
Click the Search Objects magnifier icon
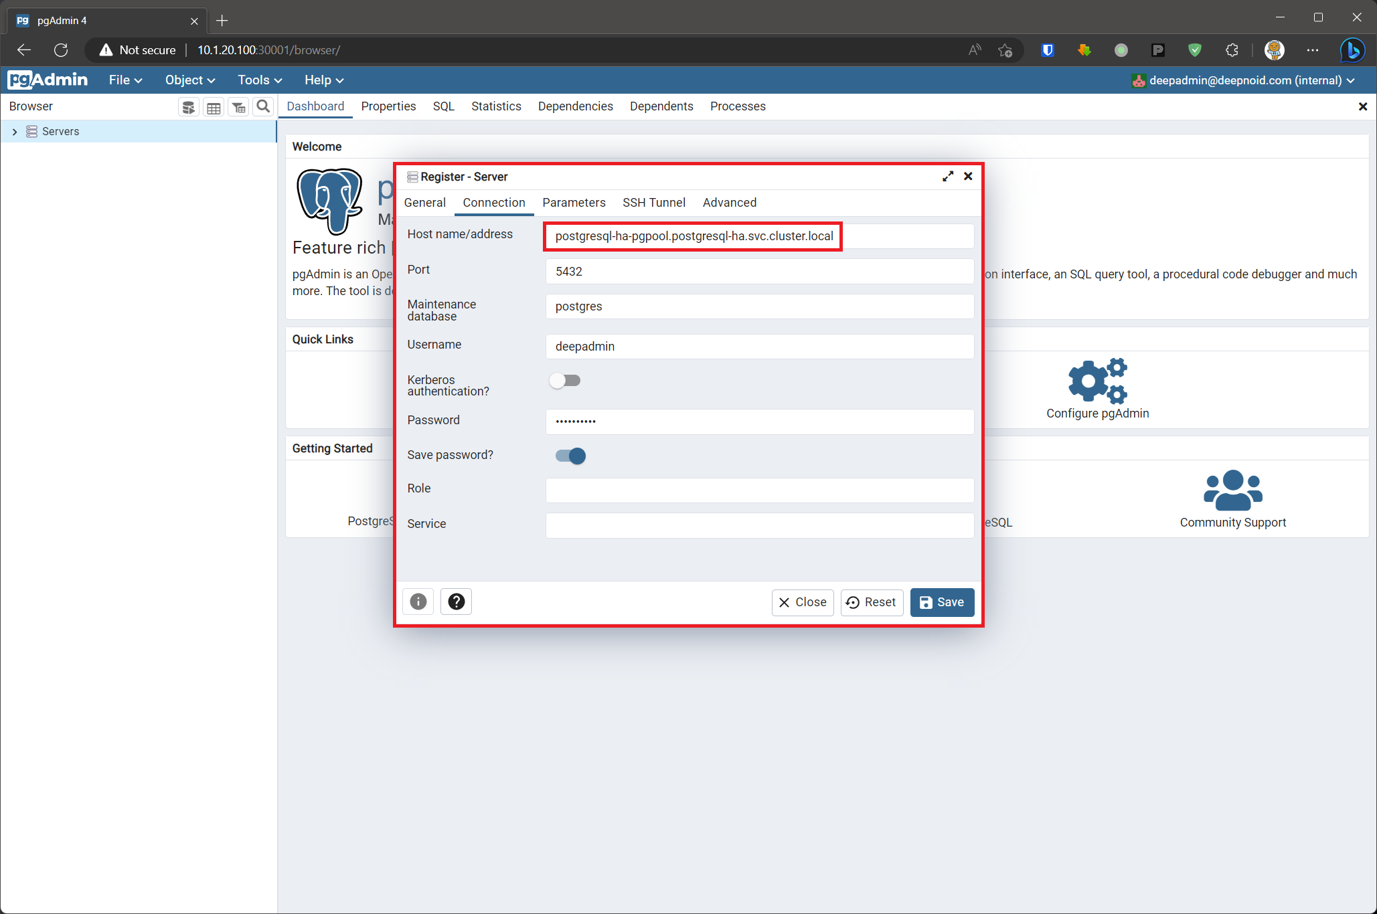tap(263, 107)
